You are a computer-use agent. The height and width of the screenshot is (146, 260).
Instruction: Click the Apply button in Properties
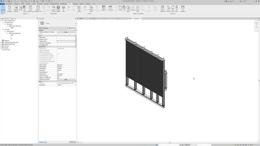click(x=72, y=142)
